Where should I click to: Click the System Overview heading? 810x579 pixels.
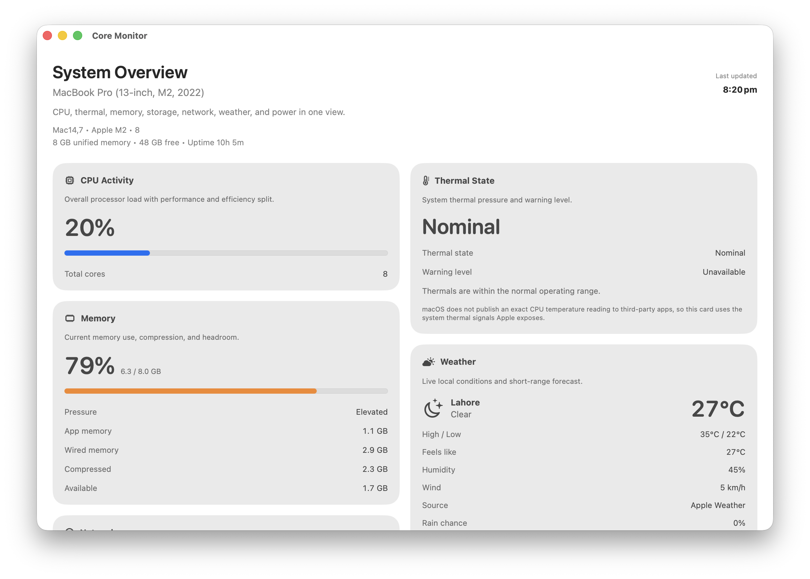(120, 72)
